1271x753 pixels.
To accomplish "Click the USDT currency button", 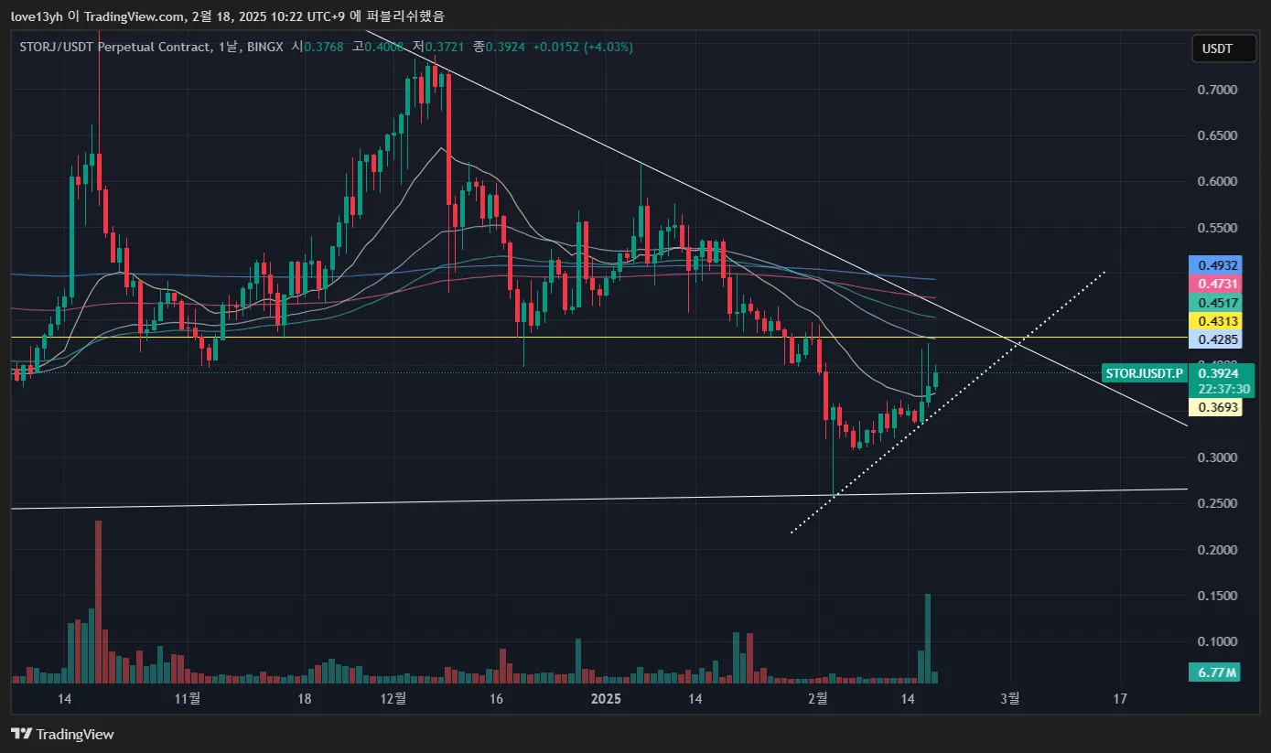I will [1223, 48].
